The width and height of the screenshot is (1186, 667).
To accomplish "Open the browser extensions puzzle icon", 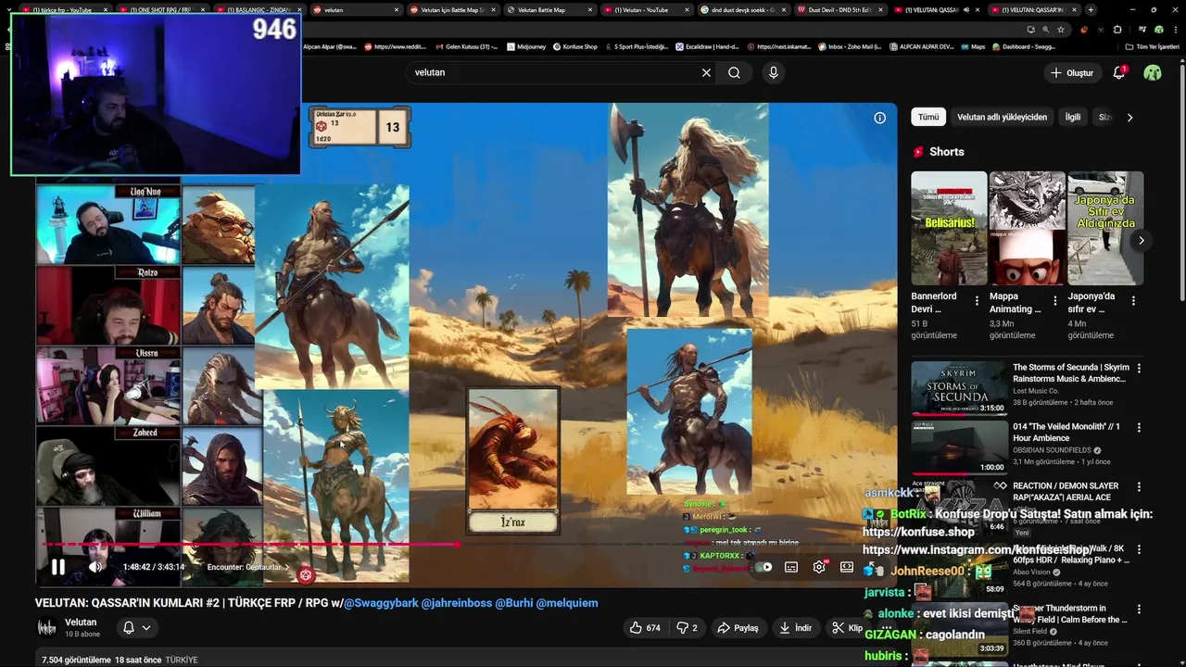I will pyautogui.click(x=1117, y=29).
